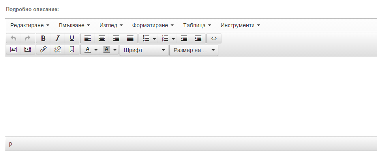Justify the text alignment
The width and height of the screenshot is (377, 153).
click(x=130, y=38)
